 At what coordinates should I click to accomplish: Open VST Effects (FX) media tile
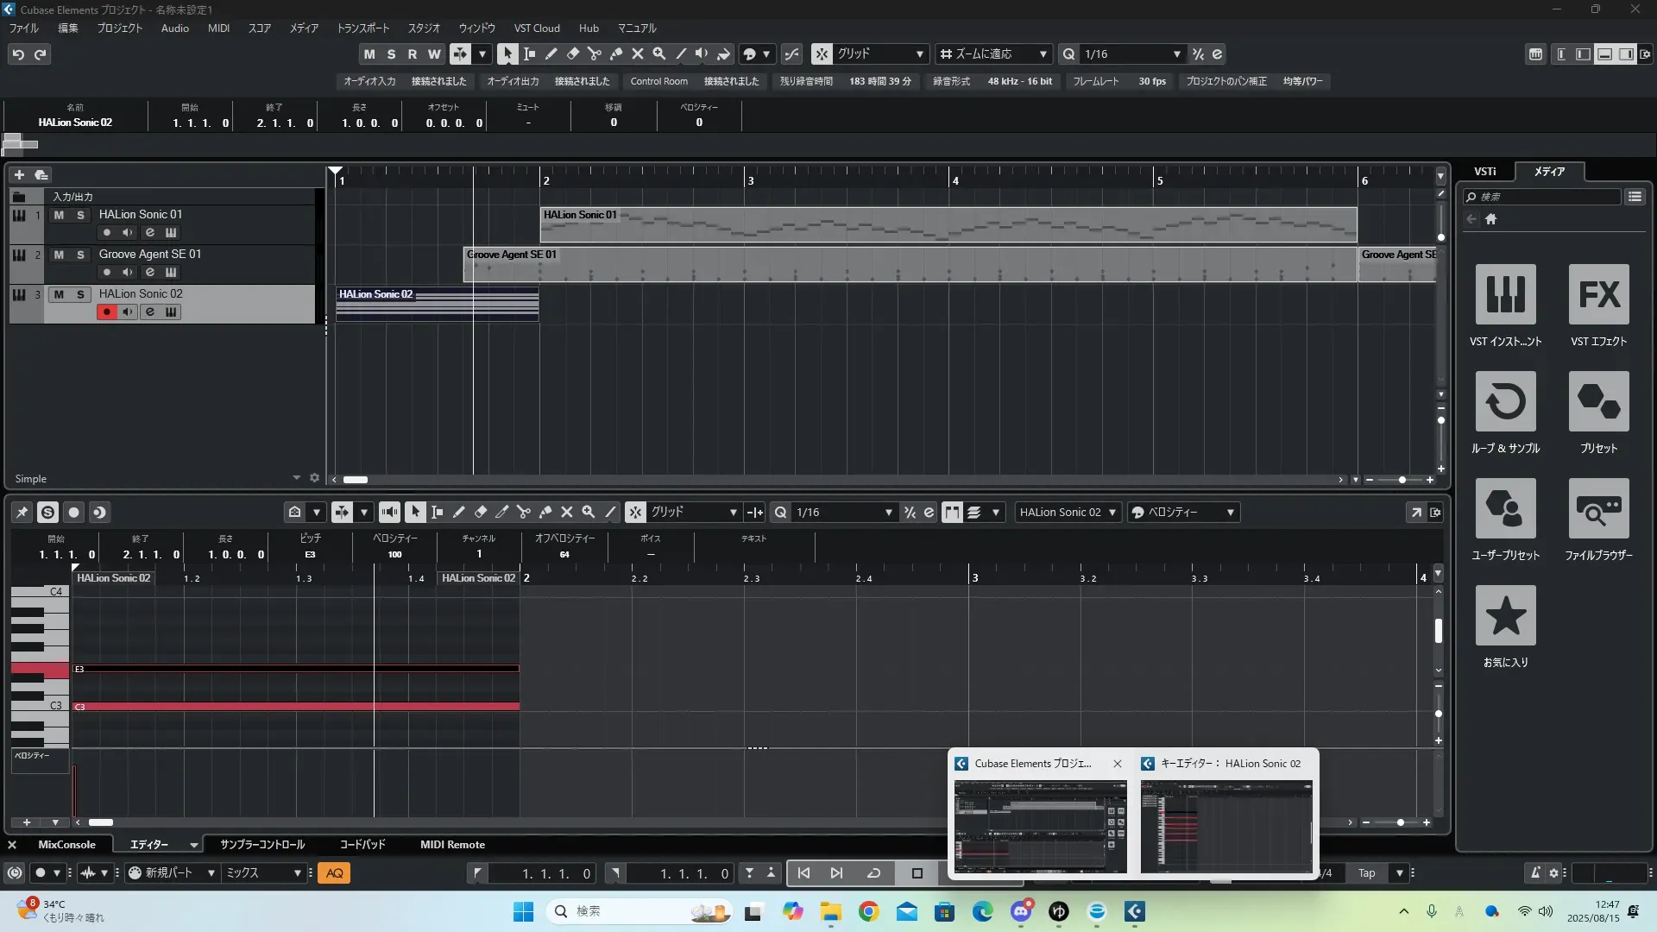1598,295
